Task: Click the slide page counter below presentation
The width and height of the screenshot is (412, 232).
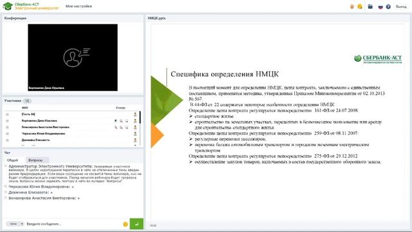Action: (x=153, y=226)
